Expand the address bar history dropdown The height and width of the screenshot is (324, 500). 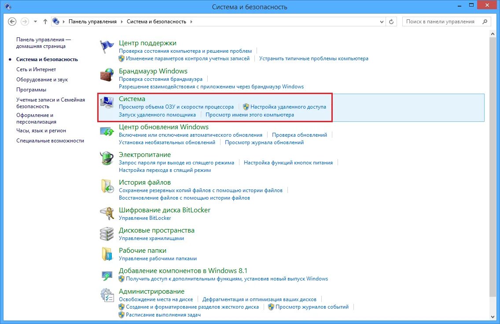coord(382,22)
